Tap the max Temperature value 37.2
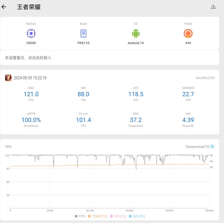224x223 pixels. point(136,120)
